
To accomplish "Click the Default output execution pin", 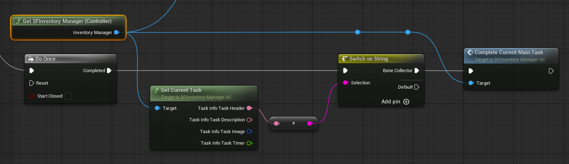I will [417, 87].
